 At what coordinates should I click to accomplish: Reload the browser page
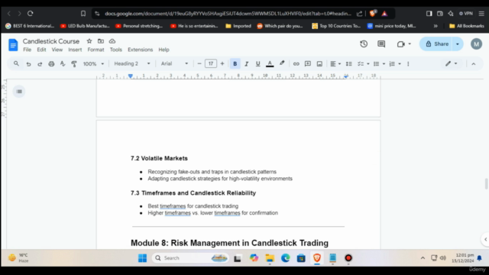click(31, 14)
